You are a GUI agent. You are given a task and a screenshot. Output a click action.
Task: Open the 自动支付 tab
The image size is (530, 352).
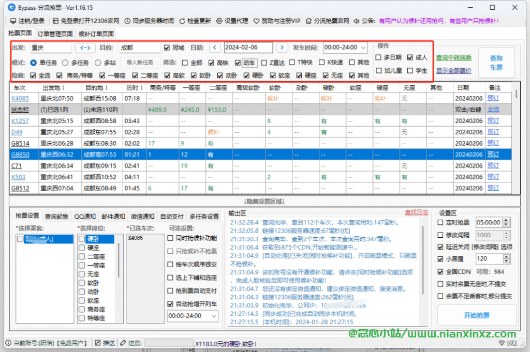(x=172, y=217)
